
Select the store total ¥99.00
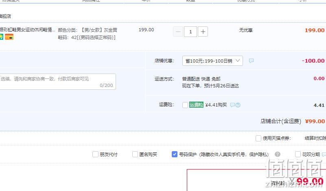315,122
